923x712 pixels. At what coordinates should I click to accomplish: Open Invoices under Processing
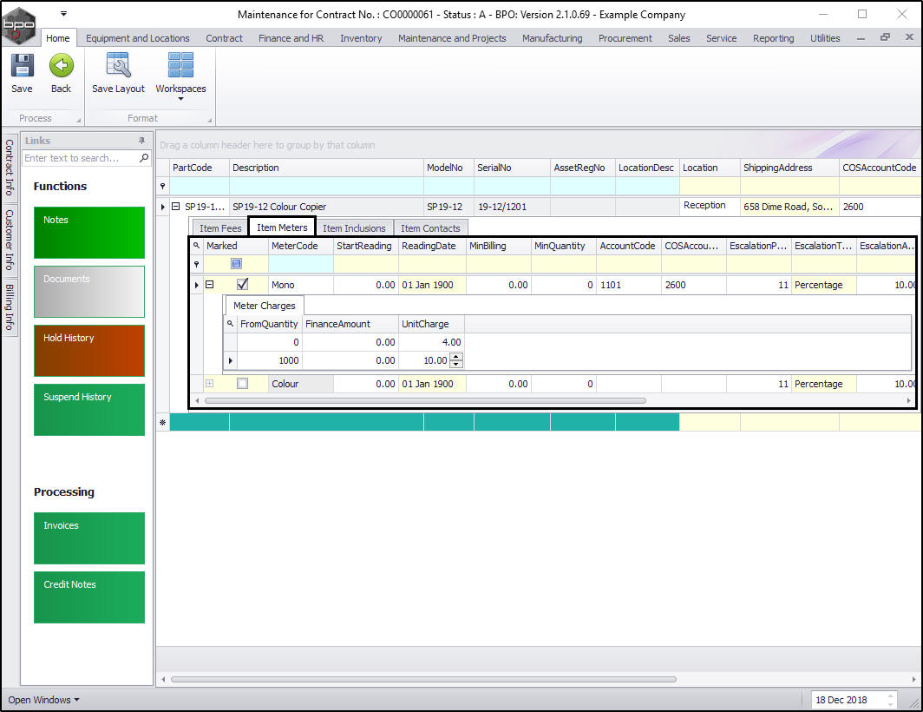(89, 538)
